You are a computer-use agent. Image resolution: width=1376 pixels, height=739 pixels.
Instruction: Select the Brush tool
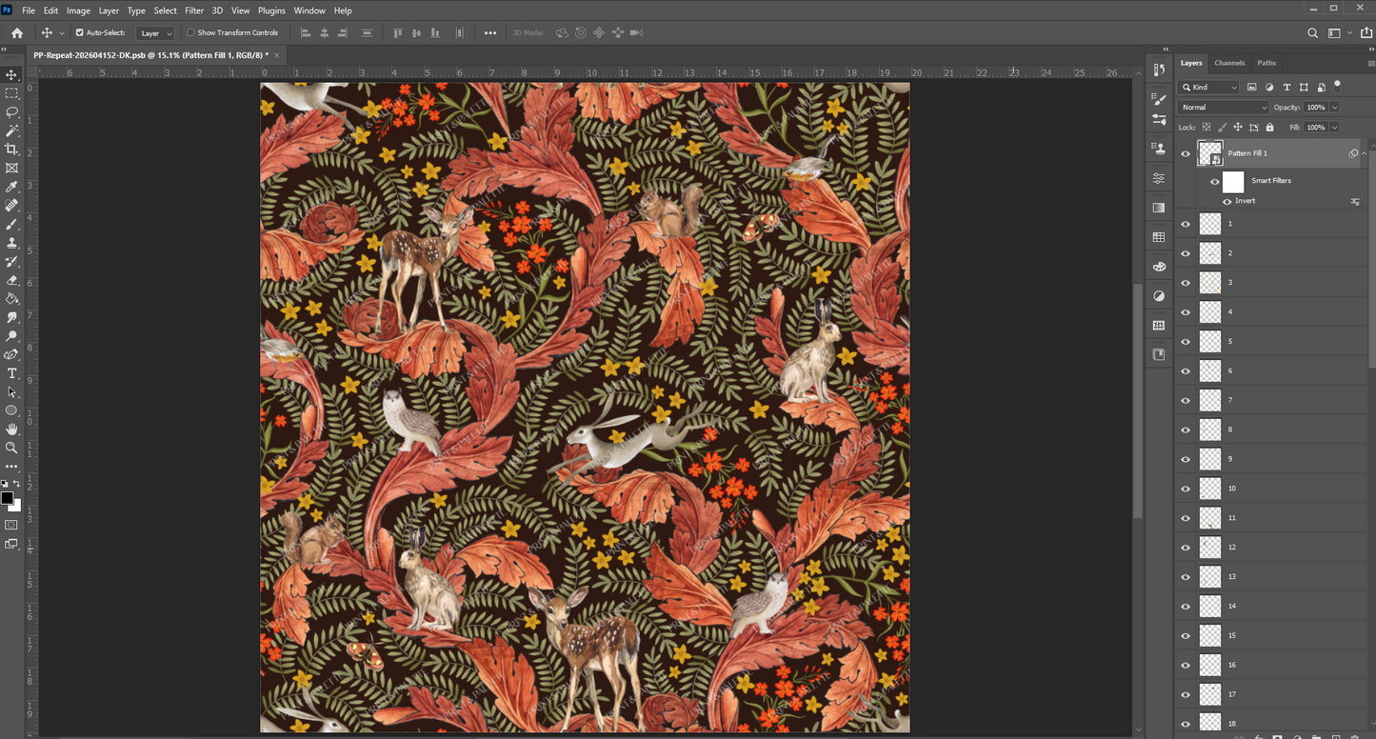(12, 224)
